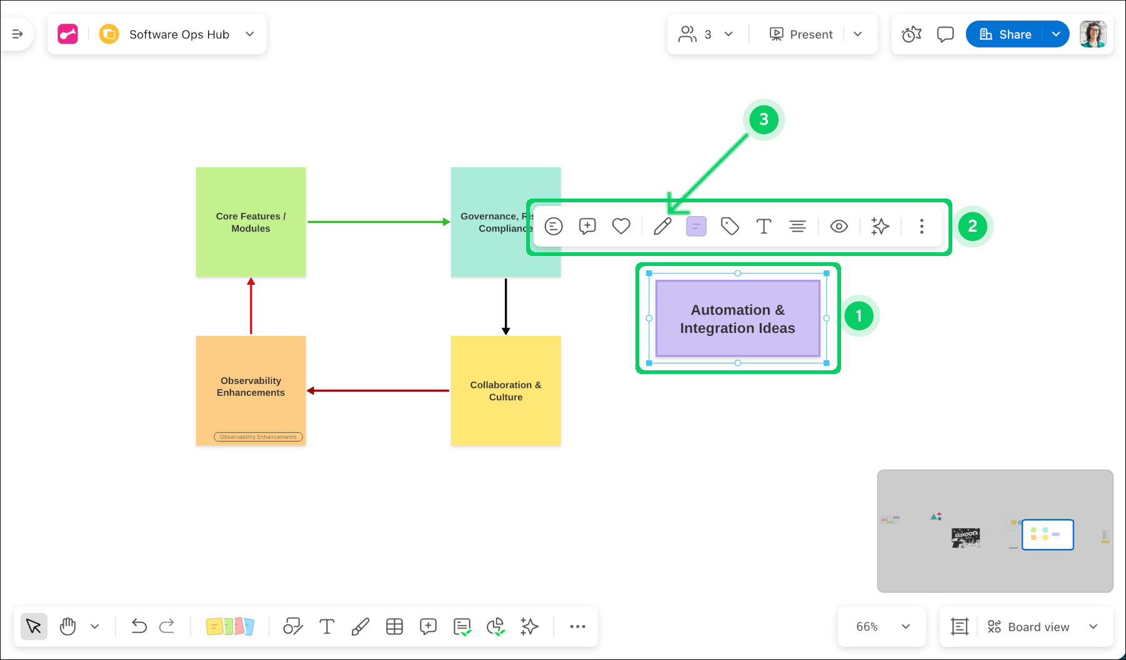
Task: Switch to the hand pan tool
Action: click(x=67, y=626)
